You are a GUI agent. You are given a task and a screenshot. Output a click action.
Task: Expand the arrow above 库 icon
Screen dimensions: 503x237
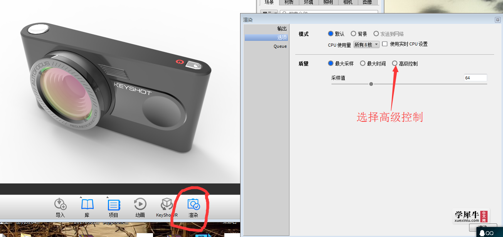(x=81, y=197)
